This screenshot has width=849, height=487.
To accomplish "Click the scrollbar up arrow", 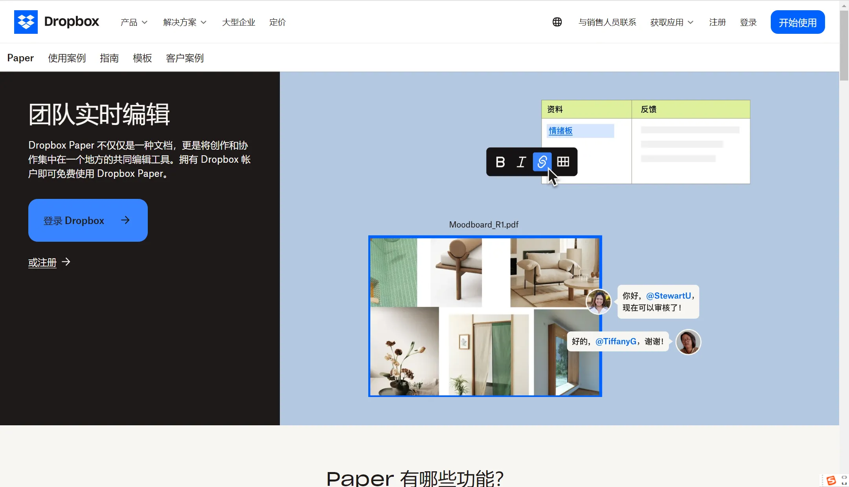I will click(x=844, y=5).
